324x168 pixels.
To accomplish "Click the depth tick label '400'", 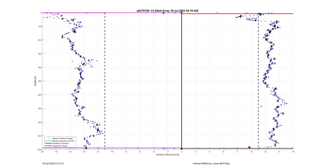I will point(39,68).
